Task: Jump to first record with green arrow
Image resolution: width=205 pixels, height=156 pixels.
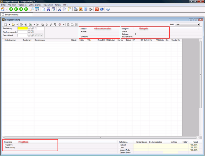Action: pyautogui.click(x=11, y=9)
